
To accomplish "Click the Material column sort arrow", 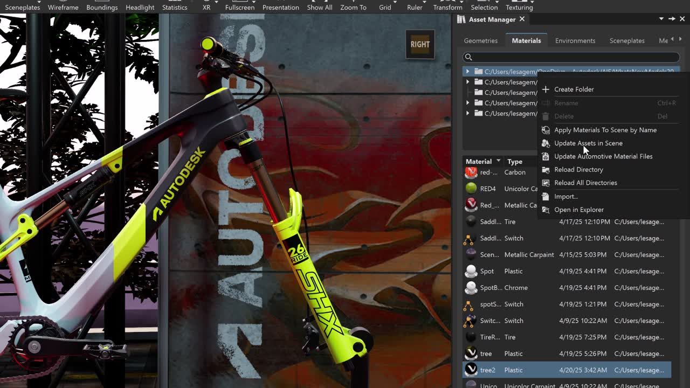I will click(499, 161).
